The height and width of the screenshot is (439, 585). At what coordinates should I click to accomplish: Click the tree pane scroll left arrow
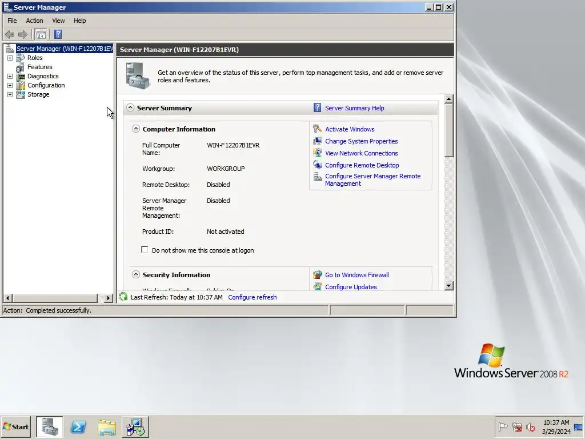pos(7,298)
